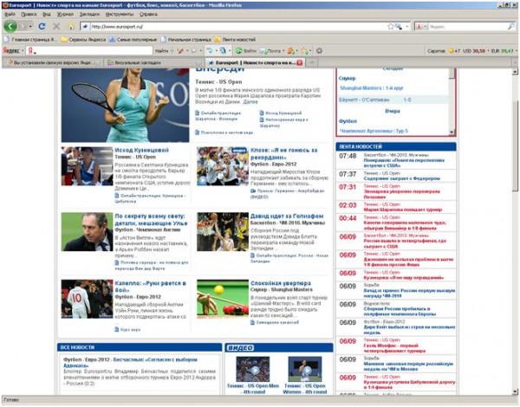Click the Саратов city label on Yandex bar
The height and width of the screenshot is (407, 520).
[436, 51]
